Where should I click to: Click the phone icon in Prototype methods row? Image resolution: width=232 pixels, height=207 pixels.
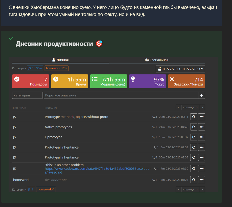click(x=153, y=117)
